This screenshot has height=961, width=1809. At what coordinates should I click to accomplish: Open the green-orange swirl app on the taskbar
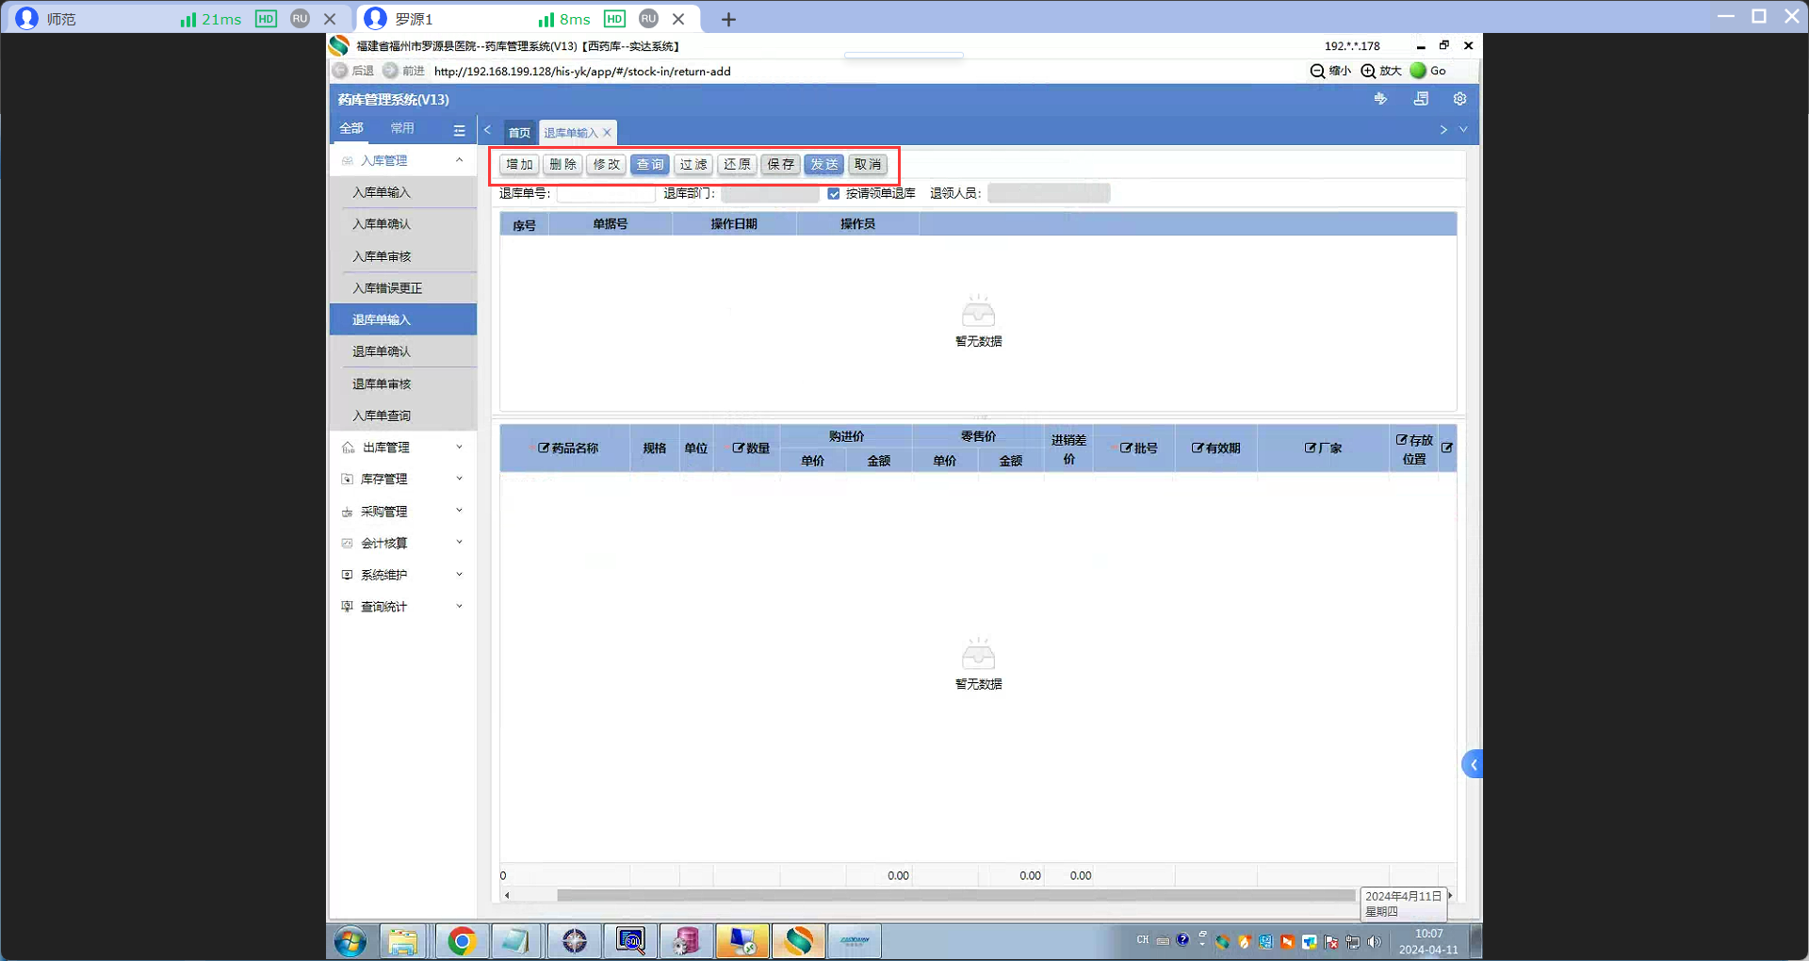coord(799,940)
